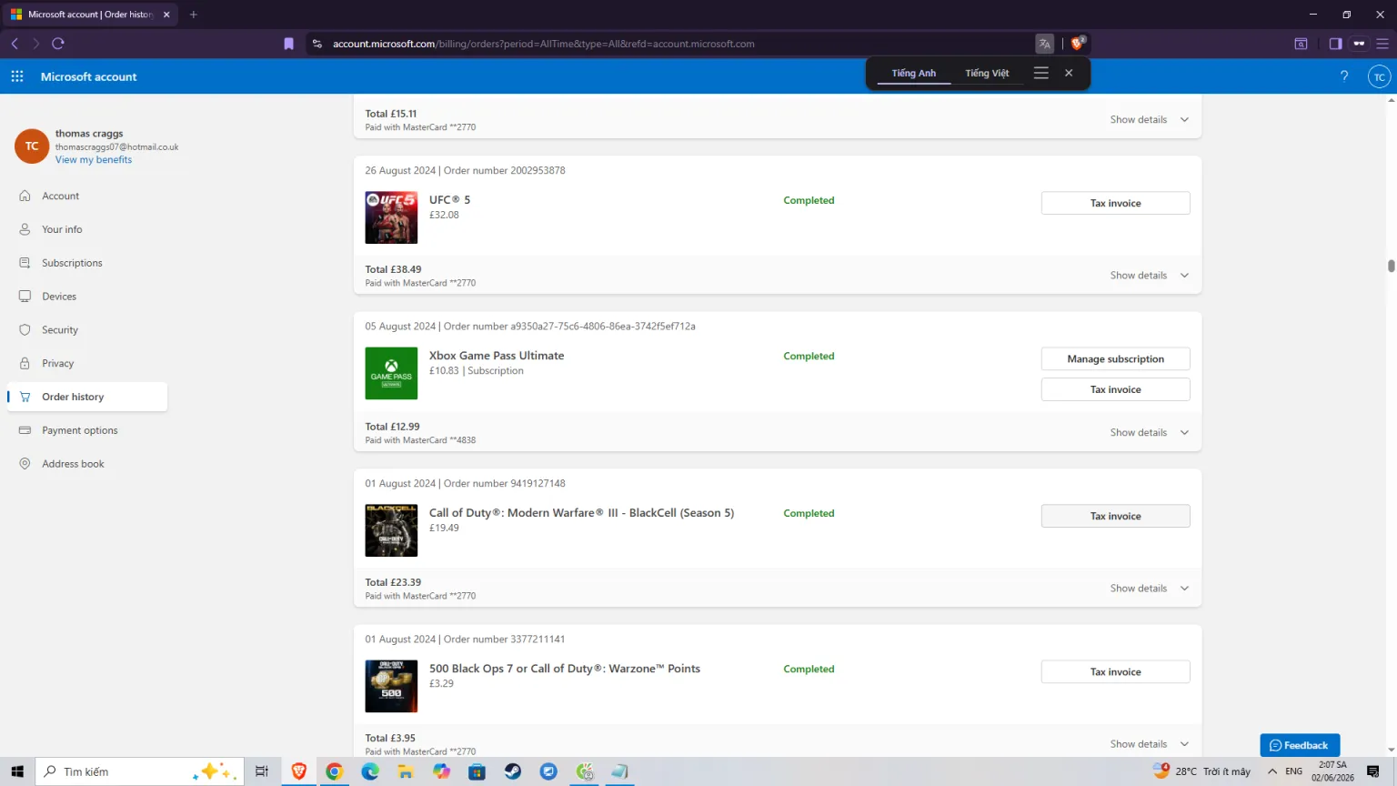
Task: Switch translation to Tiếng Việt tab
Action: [x=987, y=73]
